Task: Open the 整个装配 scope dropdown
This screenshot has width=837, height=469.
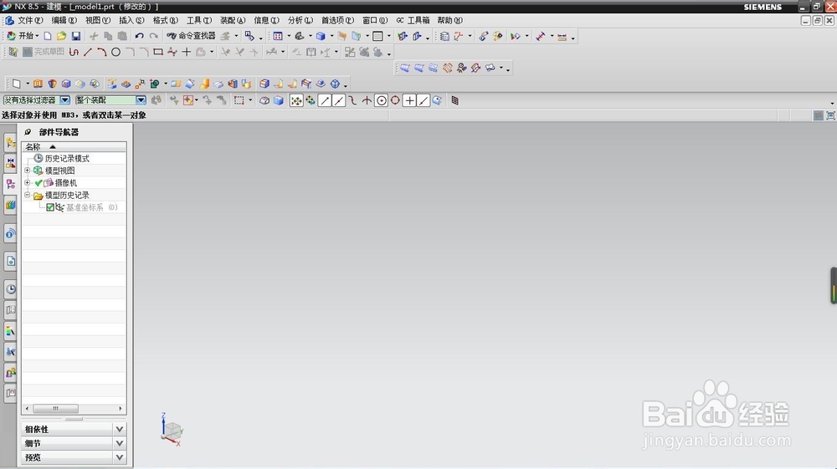Action: coord(141,100)
